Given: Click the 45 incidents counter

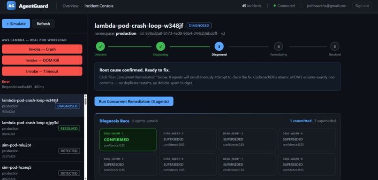Looking at the screenshot, I should pyautogui.click(x=251, y=6).
